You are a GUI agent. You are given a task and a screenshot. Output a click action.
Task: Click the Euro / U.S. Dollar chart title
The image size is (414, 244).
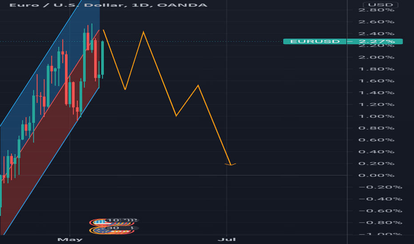pos(108,5)
